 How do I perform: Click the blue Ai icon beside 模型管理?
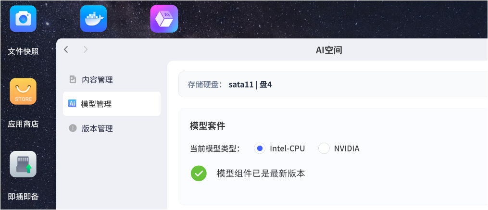(73, 104)
